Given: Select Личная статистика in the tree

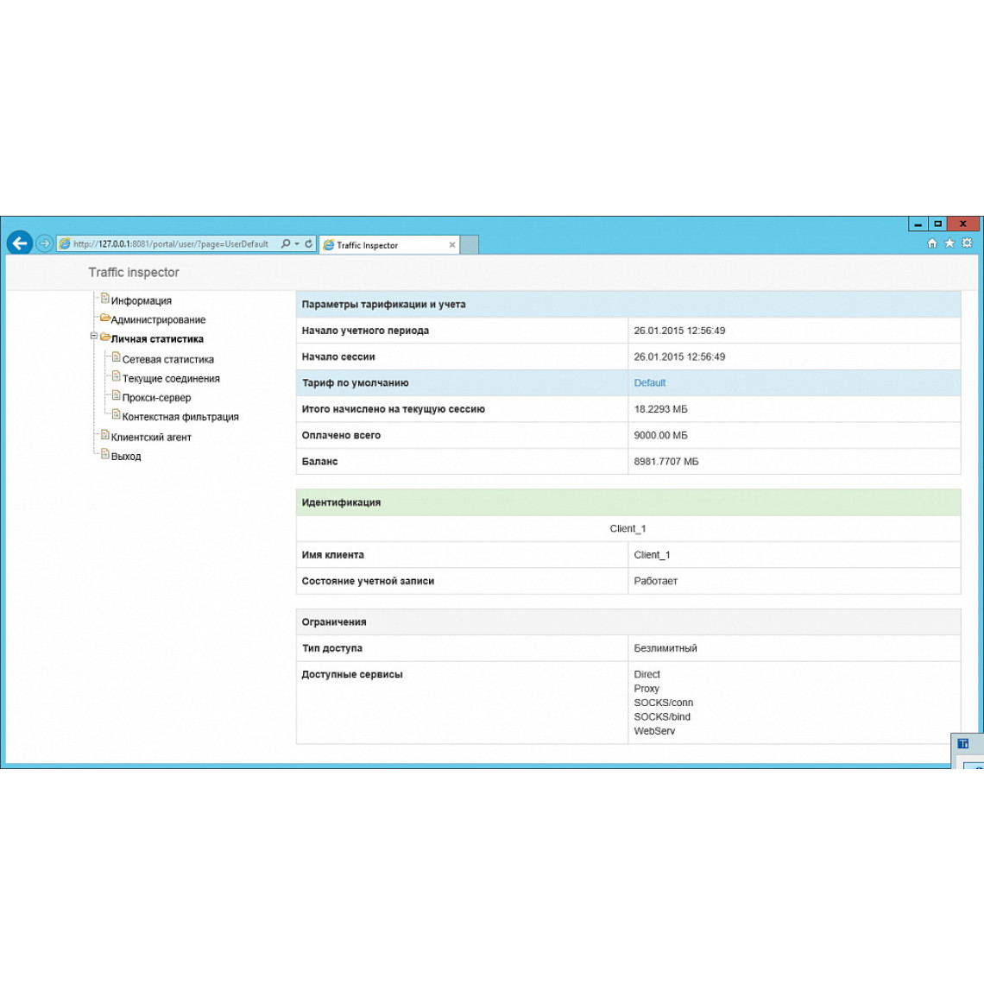Looking at the screenshot, I should 157,339.
